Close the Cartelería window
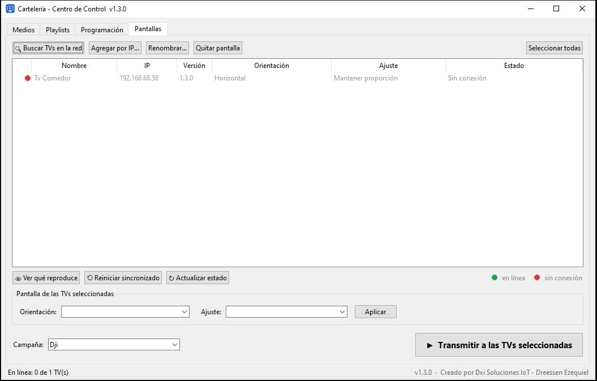The image size is (597, 381). click(x=582, y=8)
